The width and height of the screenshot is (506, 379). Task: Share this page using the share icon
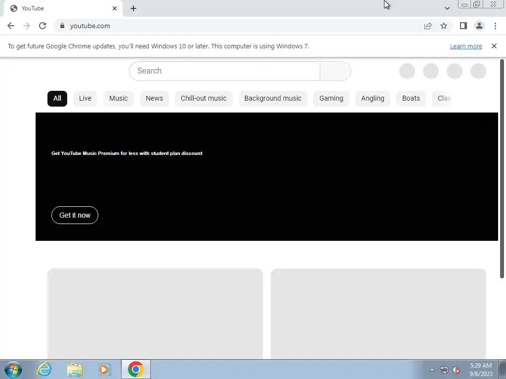pos(428,26)
